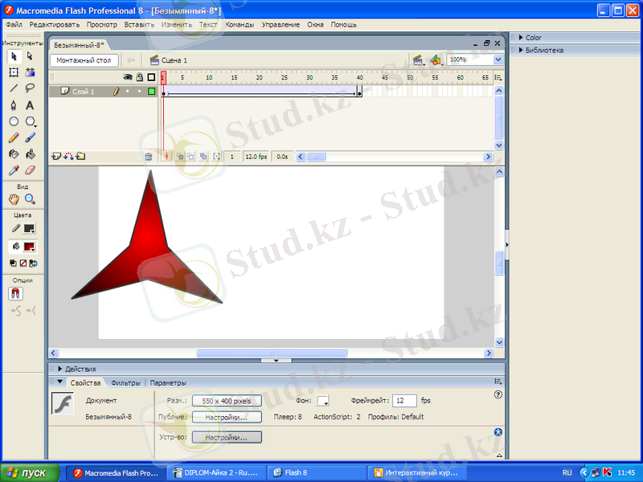Select the Hand tool
The height and width of the screenshot is (482, 643).
pos(14,199)
